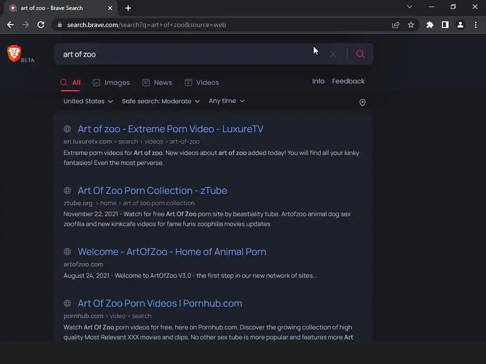
Task: Open a new tab with the plus button
Action: point(128,8)
